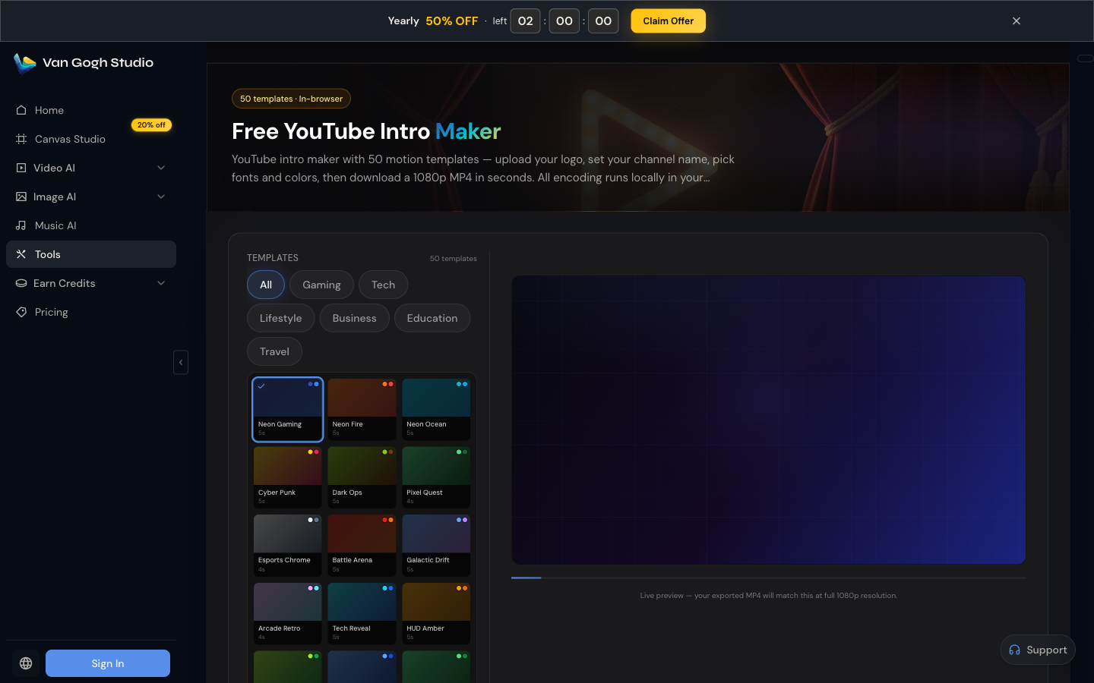This screenshot has width=1094, height=683.
Task: Go to Canvas Studio
Action: click(x=91, y=139)
